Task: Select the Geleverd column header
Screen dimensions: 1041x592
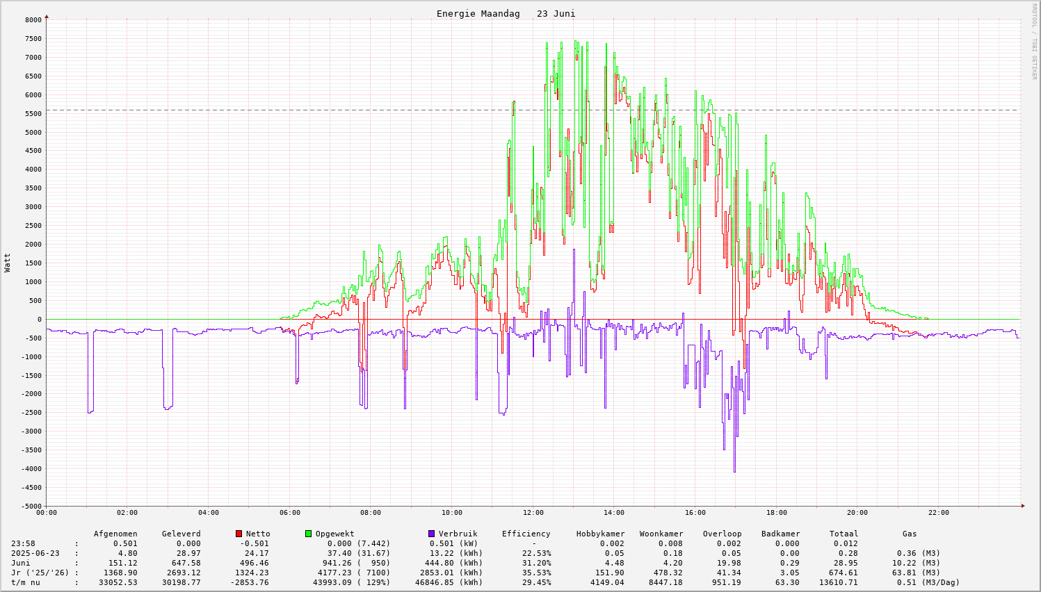Action: pos(181,534)
